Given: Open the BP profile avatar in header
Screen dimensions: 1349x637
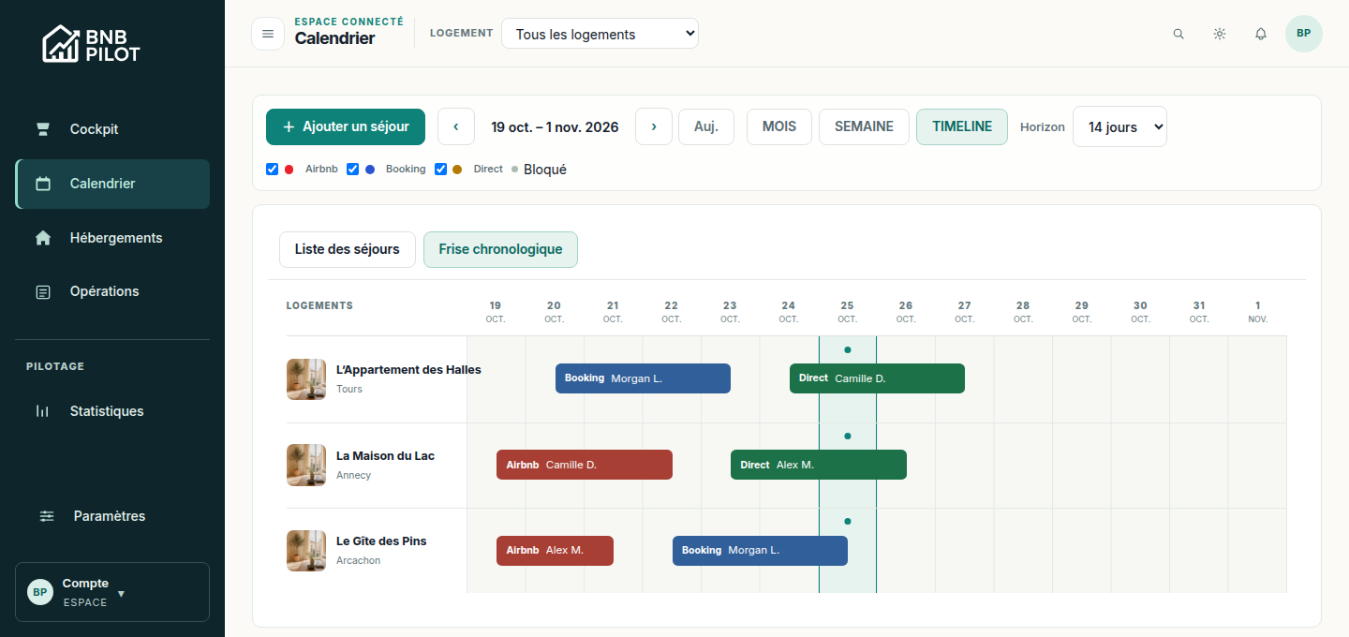Looking at the screenshot, I should [x=1304, y=34].
